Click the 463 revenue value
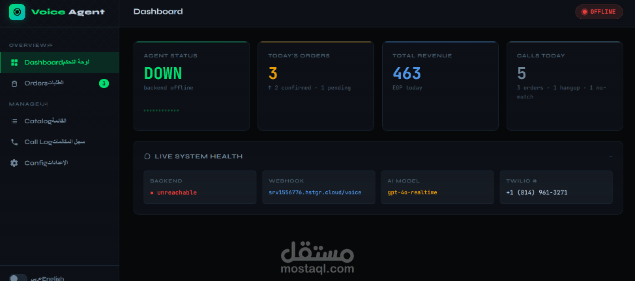The width and height of the screenshot is (635, 281). pos(407,73)
